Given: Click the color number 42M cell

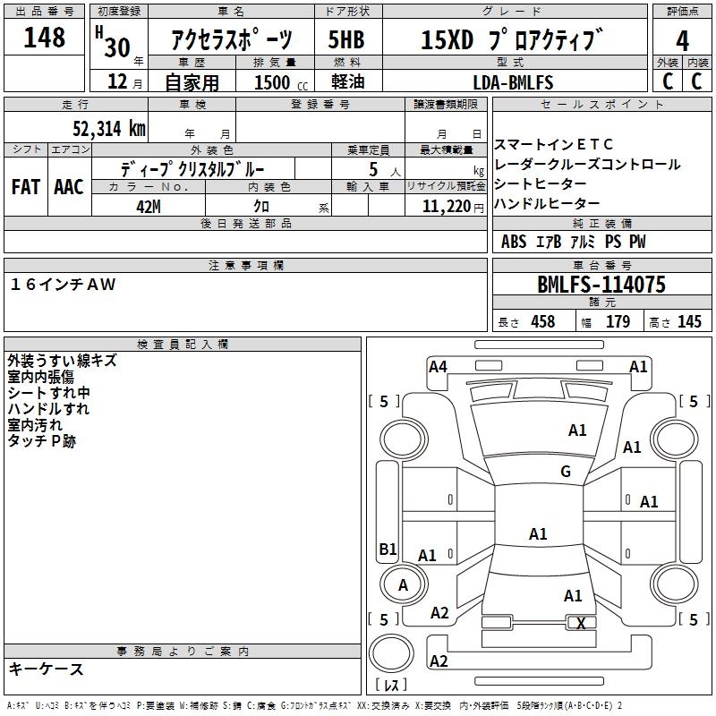Looking at the screenshot, I should click(x=149, y=206).
